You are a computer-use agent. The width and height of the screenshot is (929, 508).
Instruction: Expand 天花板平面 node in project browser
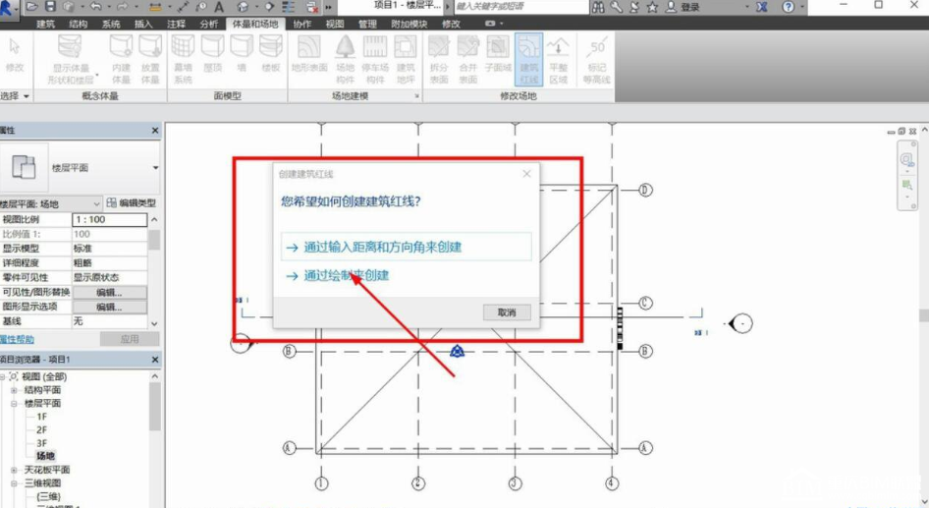[x=14, y=470]
